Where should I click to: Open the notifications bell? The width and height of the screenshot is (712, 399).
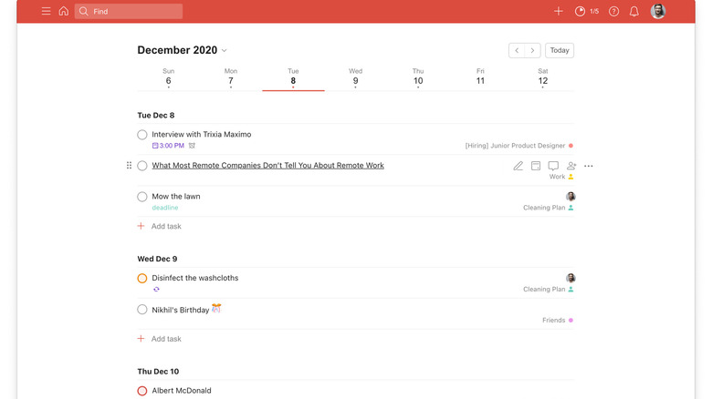pos(633,11)
